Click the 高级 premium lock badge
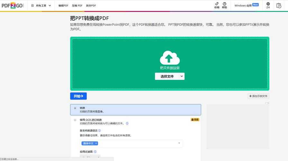 click(x=195, y=119)
